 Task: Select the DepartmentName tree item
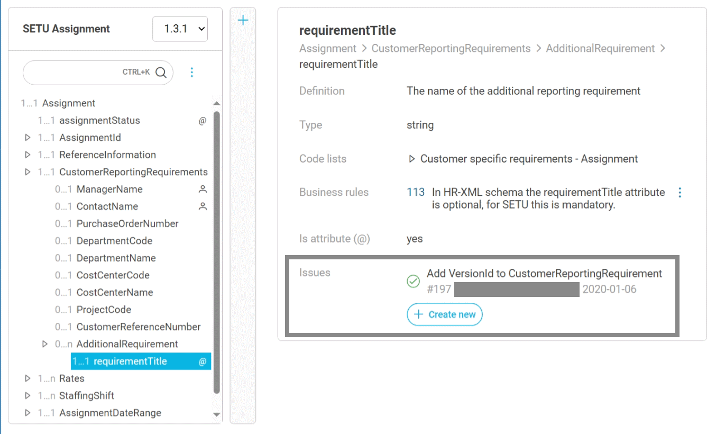[116, 258]
